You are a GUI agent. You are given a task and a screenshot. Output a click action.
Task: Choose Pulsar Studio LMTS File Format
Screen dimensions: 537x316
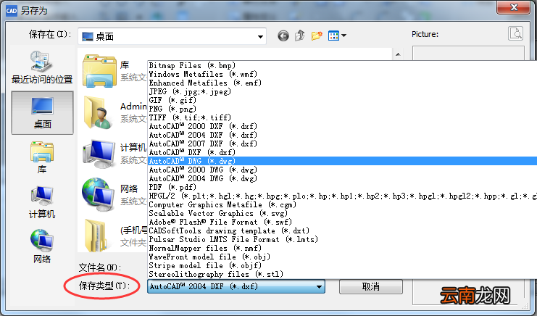342,239
